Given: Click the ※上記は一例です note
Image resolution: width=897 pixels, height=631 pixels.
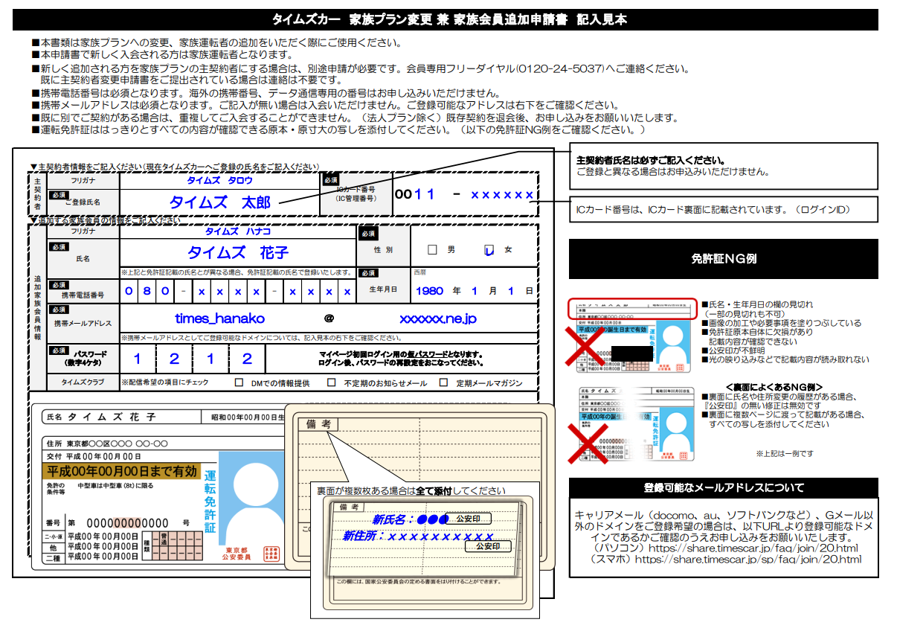Looking at the screenshot, I should [785, 453].
